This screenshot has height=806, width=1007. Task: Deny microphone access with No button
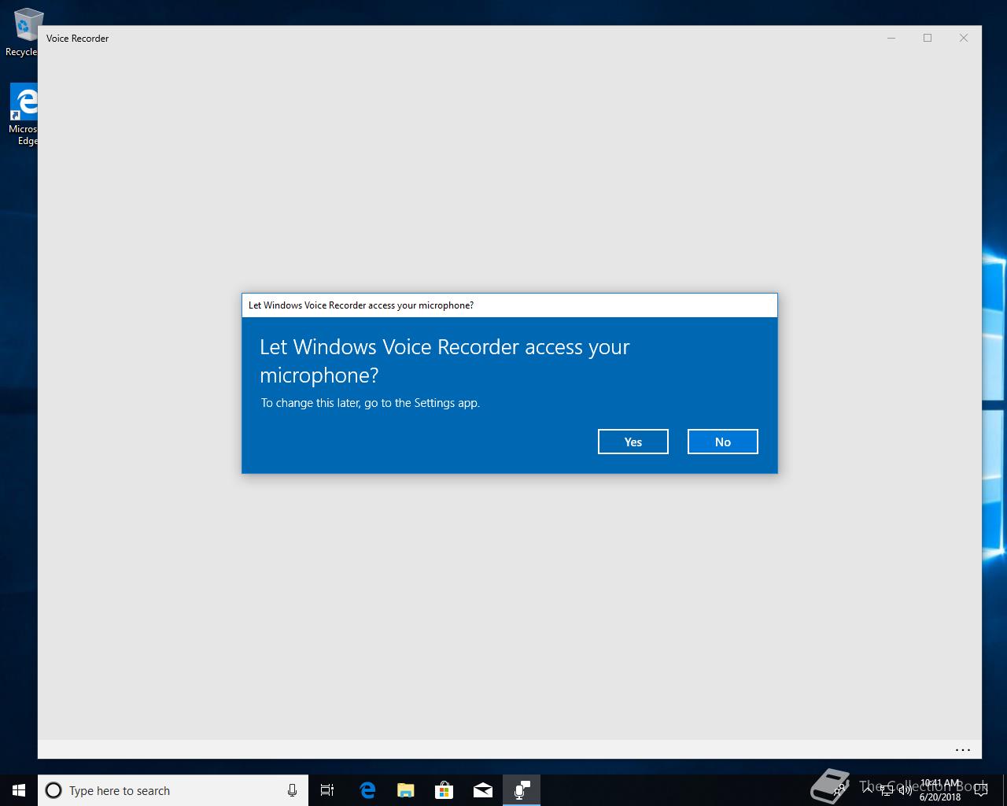coord(722,442)
